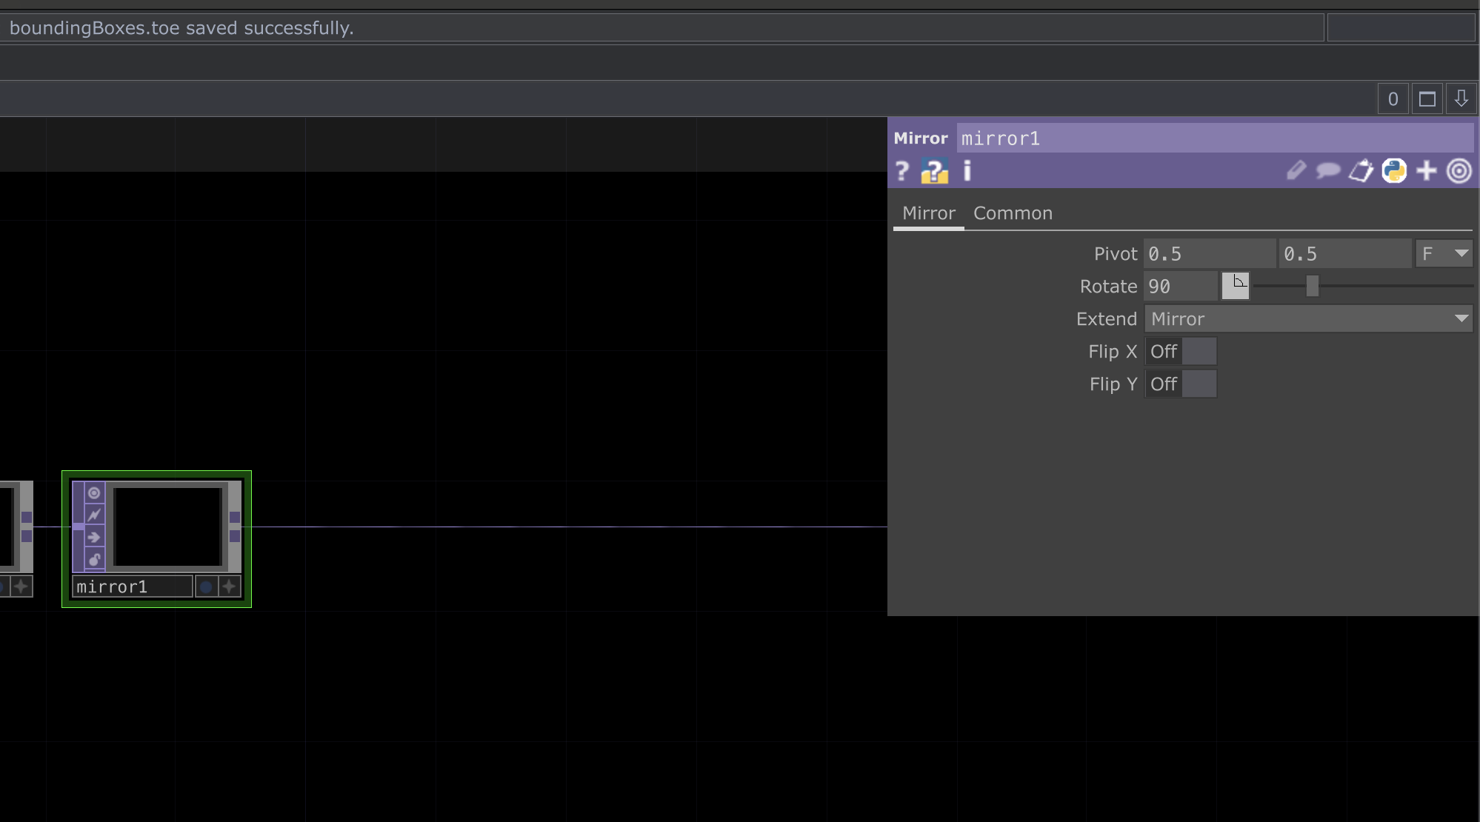
Task: Open Pivot unit dropdown labeled F
Action: pyautogui.click(x=1443, y=254)
